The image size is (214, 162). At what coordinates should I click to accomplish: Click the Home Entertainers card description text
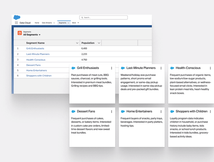141,122
